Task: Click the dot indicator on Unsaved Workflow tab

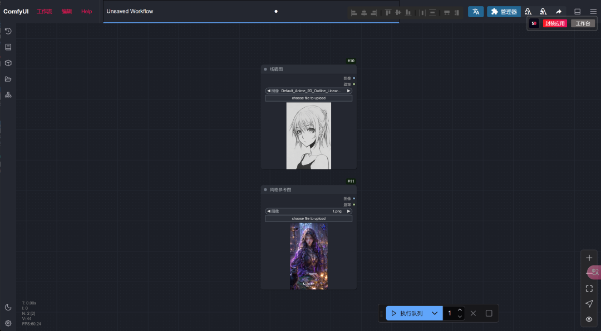Action: [276, 12]
